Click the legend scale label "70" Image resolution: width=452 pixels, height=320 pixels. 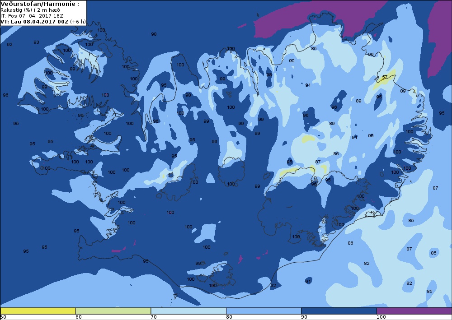coord(154,317)
